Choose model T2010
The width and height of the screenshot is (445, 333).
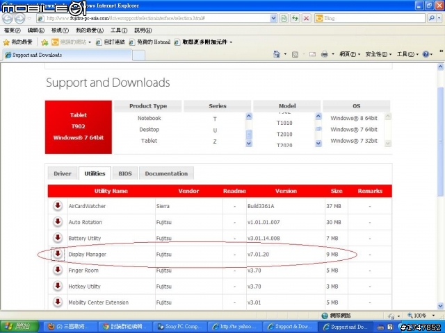click(x=284, y=134)
